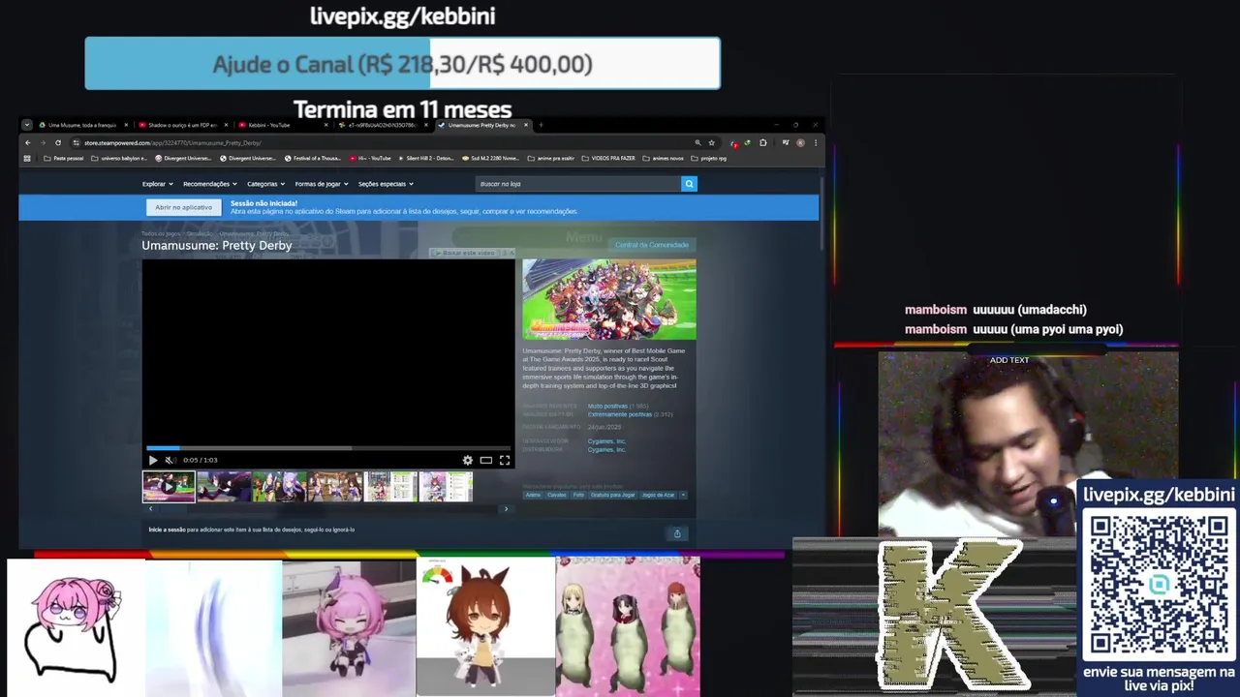1240x697 pixels.
Task: Click the 'Gratuito para Jogar' tag
Action: tap(612, 495)
